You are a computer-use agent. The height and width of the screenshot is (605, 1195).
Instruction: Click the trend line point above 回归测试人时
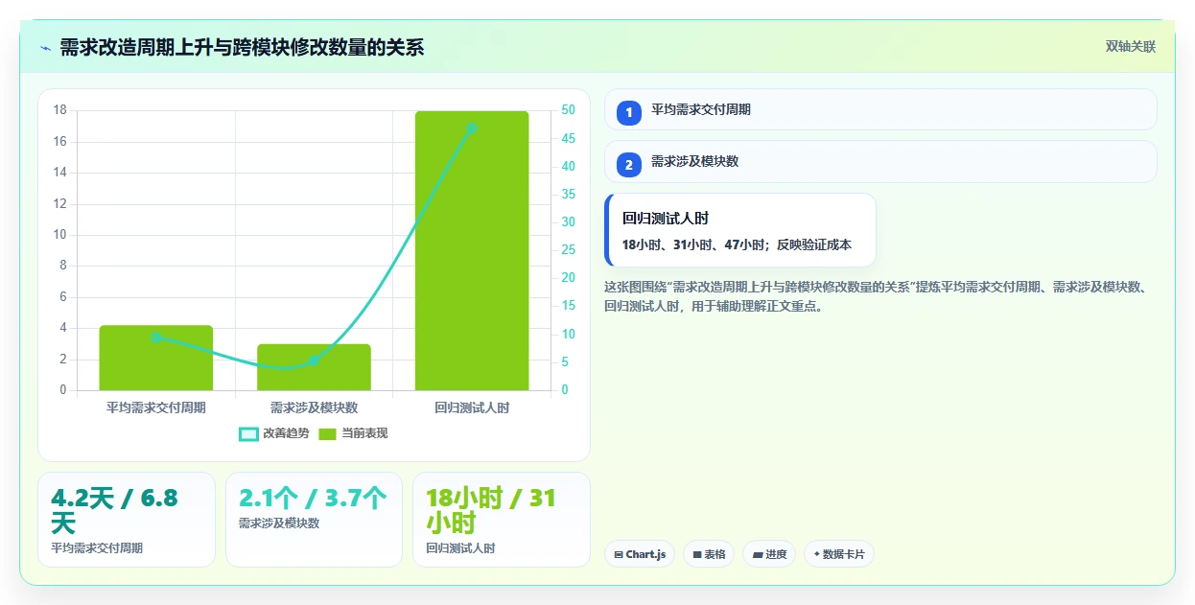point(472,128)
